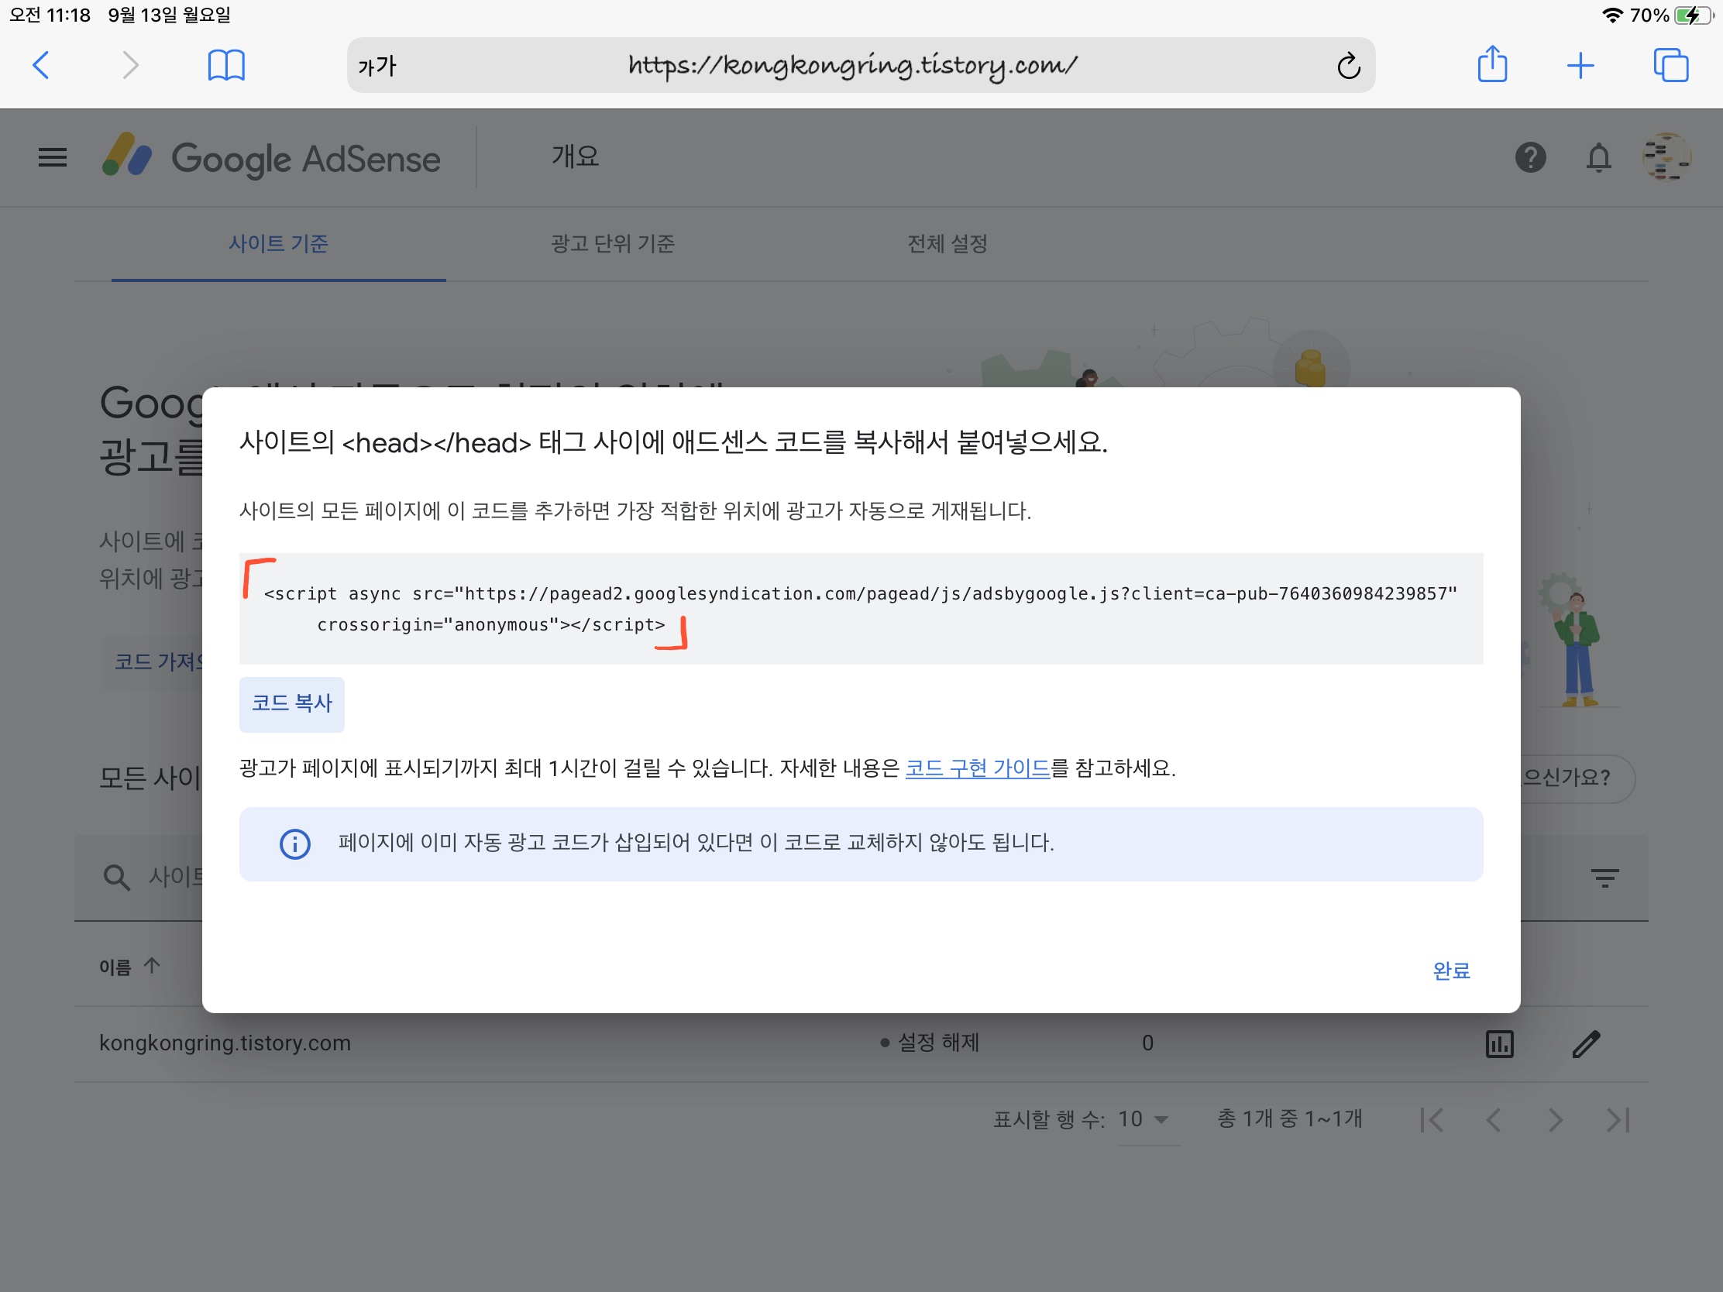Open a new tab with plus icon
The image size is (1723, 1292).
point(1580,65)
